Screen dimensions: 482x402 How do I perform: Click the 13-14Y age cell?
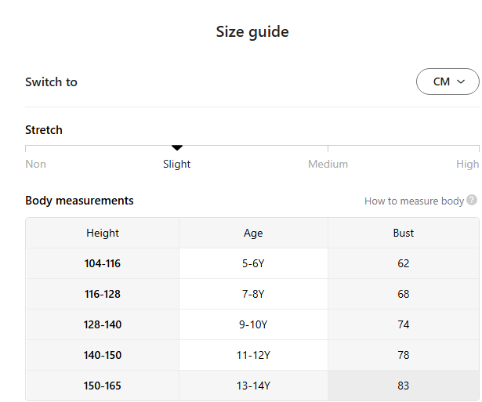(x=253, y=386)
